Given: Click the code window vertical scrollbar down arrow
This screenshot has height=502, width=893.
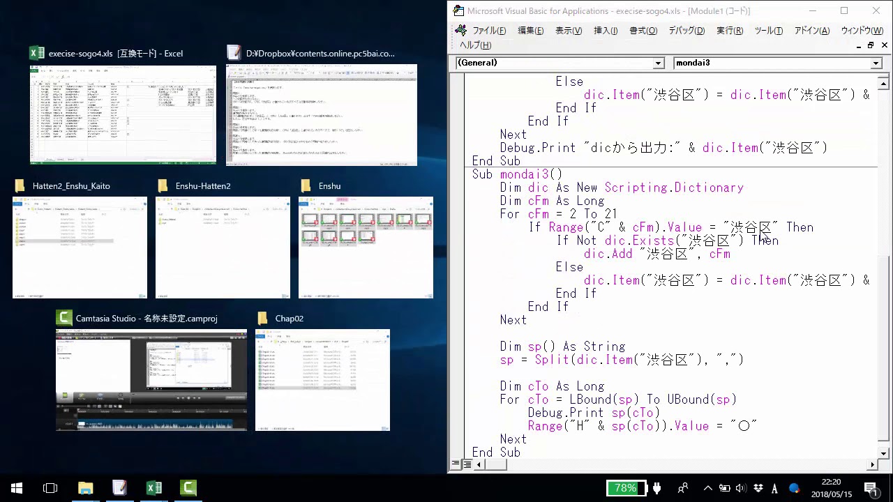Looking at the screenshot, I should (x=884, y=453).
